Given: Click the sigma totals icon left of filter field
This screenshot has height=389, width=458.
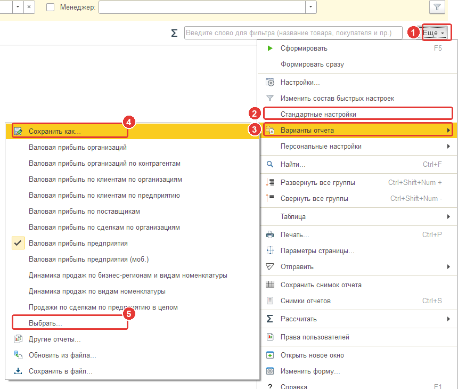Looking at the screenshot, I should point(174,33).
